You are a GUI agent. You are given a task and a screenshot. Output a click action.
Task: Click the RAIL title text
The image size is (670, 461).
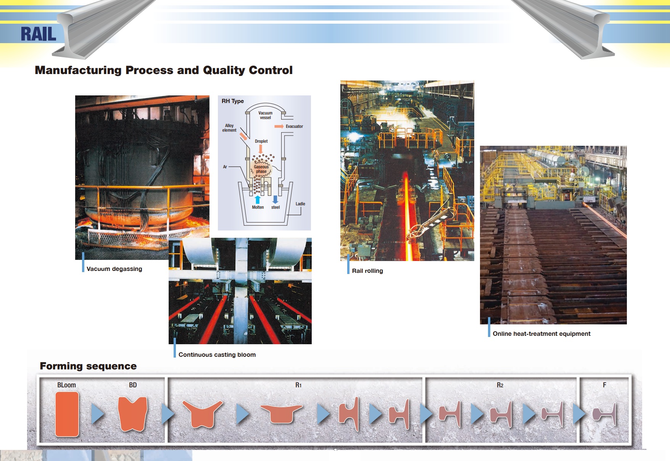pyautogui.click(x=38, y=34)
